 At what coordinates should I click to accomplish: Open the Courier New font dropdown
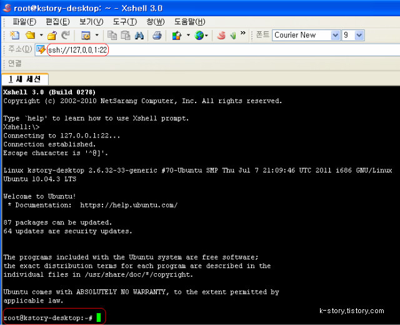tap(336, 35)
